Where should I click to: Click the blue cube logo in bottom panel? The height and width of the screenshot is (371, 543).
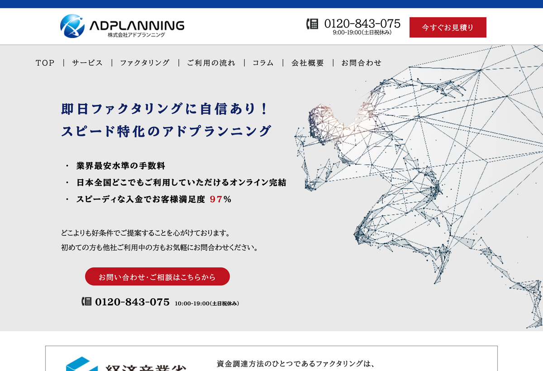coord(81,364)
